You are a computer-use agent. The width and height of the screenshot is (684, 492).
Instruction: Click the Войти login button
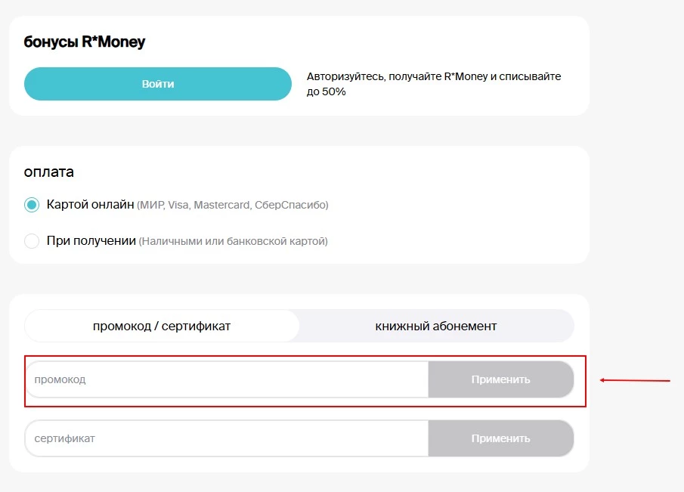(157, 84)
